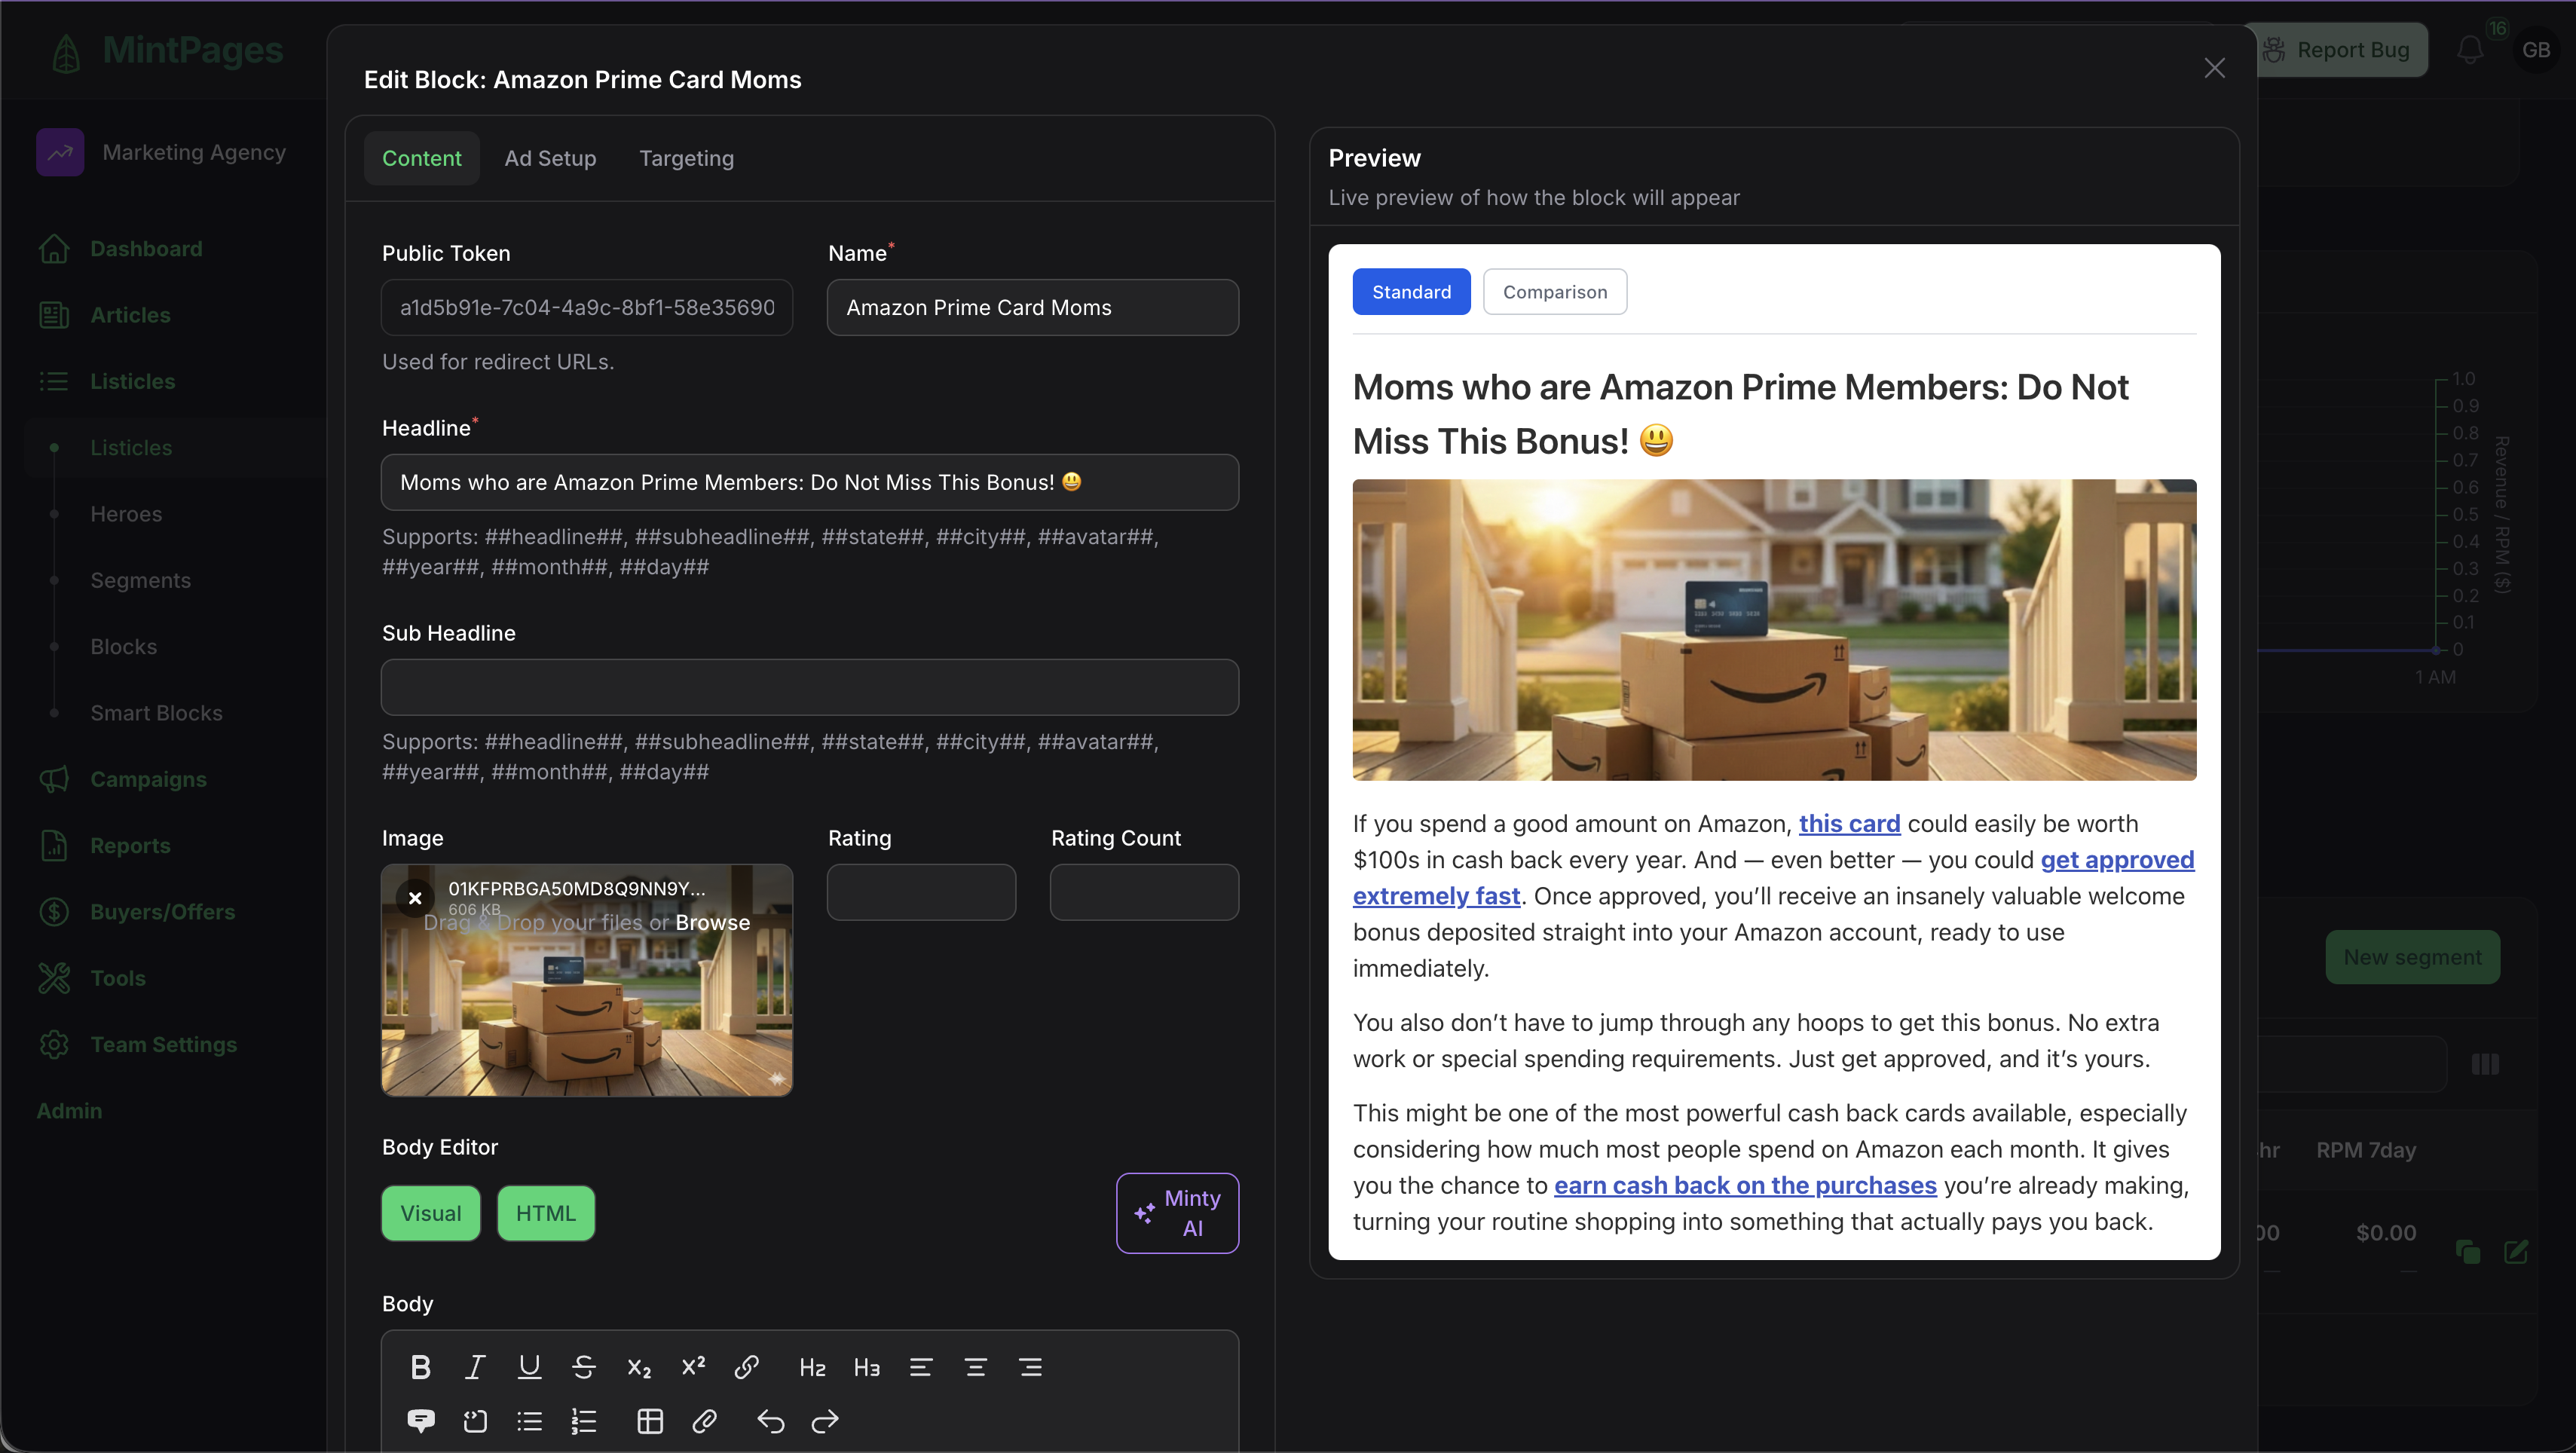Apply italic formatting to body text
The width and height of the screenshot is (2576, 1453).
475,1367
